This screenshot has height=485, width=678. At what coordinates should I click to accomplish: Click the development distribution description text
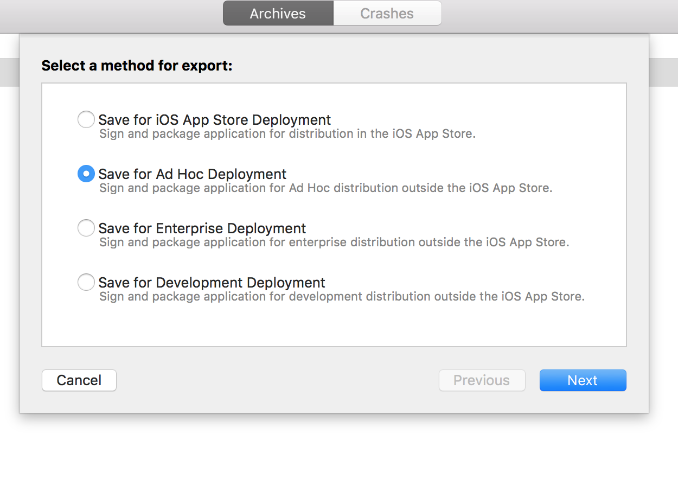tap(342, 297)
